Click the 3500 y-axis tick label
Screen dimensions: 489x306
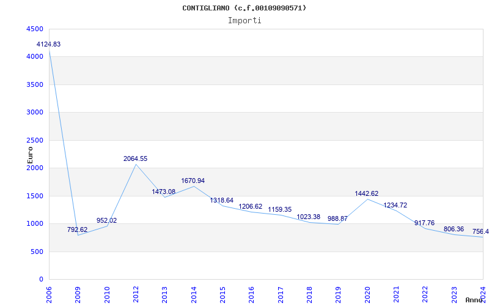(35, 84)
